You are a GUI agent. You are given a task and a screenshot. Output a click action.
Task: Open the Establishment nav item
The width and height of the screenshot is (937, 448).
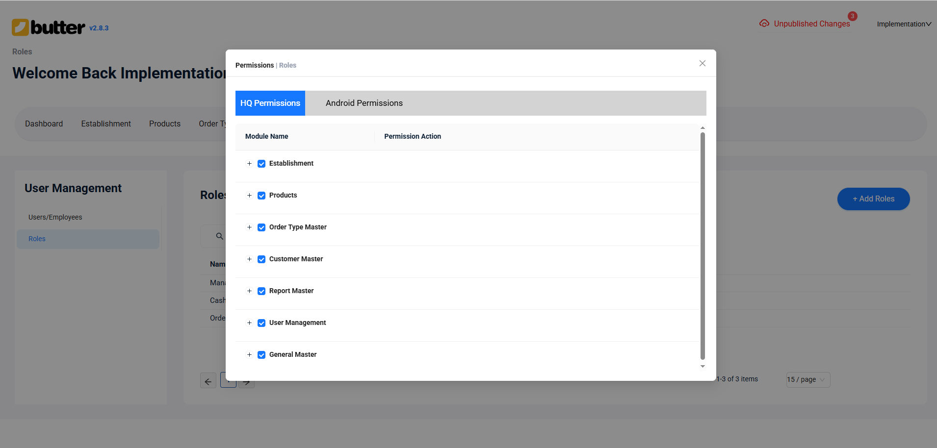click(x=106, y=124)
